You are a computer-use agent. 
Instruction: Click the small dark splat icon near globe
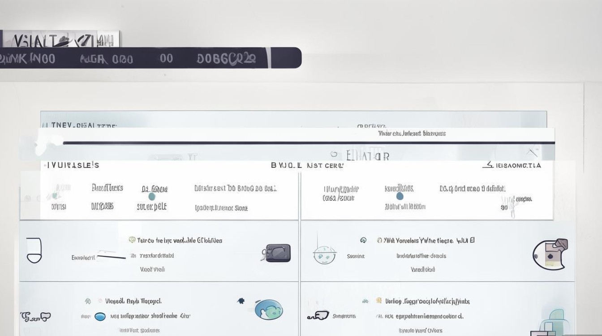241,301
